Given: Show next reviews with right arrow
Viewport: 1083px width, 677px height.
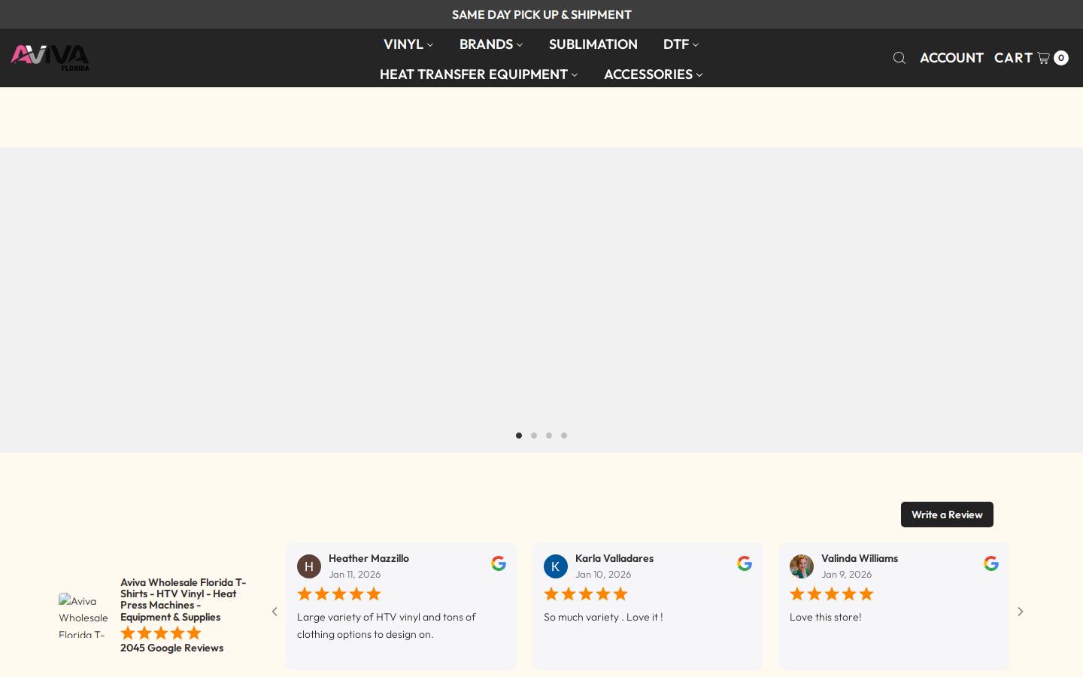Looking at the screenshot, I should click(x=1021, y=612).
